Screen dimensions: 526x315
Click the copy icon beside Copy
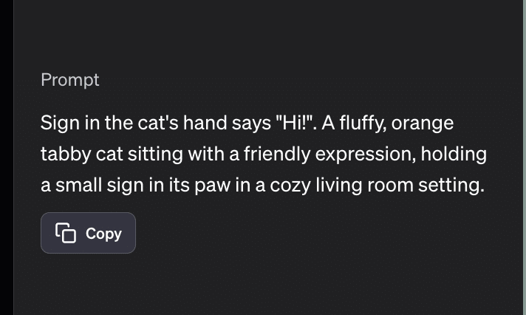pyautogui.click(x=66, y=234)
